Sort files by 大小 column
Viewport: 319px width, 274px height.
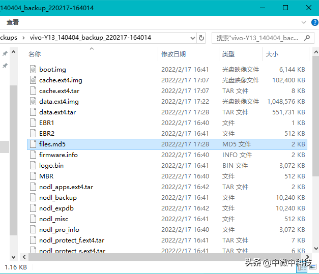point(272,54)
